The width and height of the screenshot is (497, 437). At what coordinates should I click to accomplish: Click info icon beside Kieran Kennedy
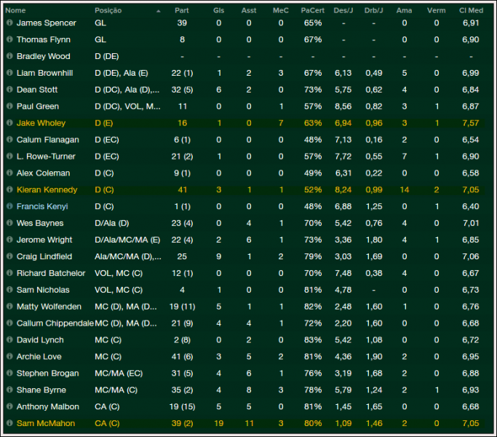click(9, 190)
